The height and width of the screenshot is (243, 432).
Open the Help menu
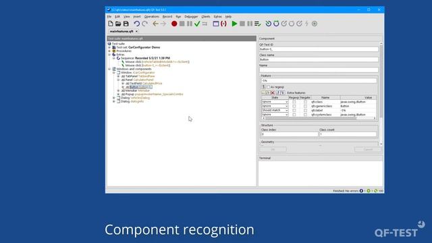tap(228, 16)
